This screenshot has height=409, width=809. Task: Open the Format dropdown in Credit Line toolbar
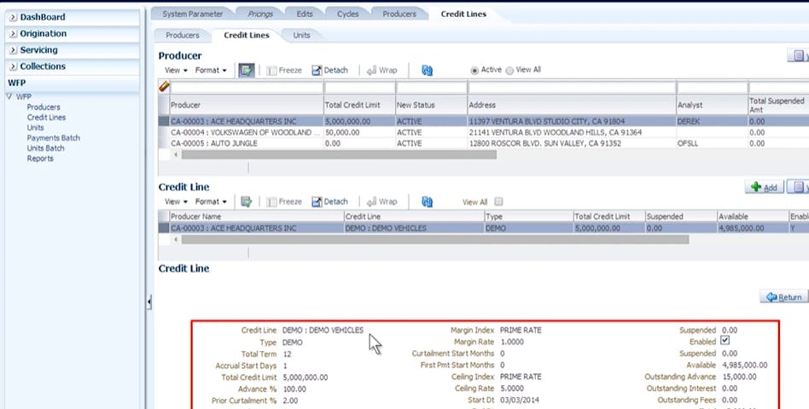click(x=210, y=202)
